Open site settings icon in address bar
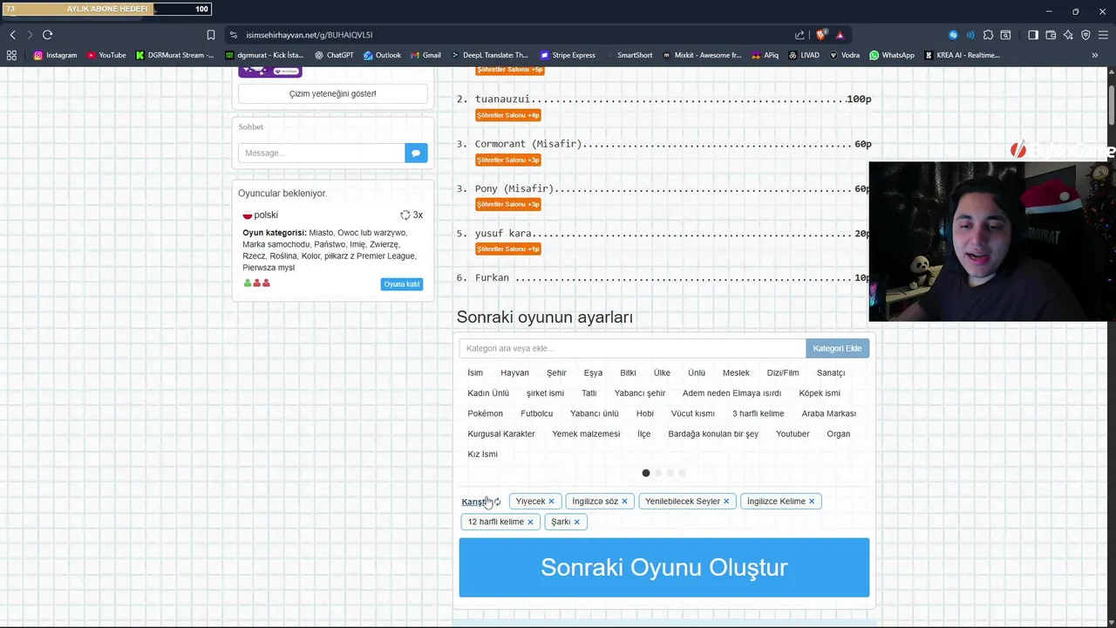Viewport: 1116px width, 628px height. (x=233, y=35)
